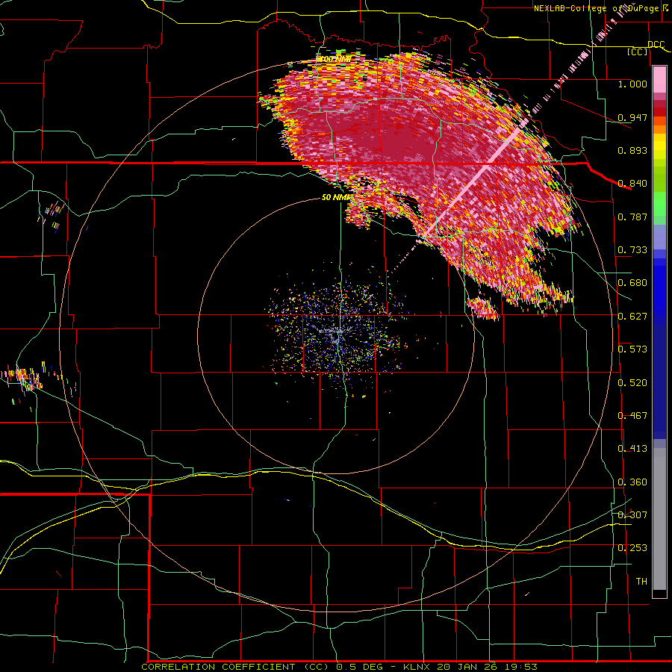Click the TH label in the legend
The width and height of the screenshot is (672, 672).
(x=641, y=582)
